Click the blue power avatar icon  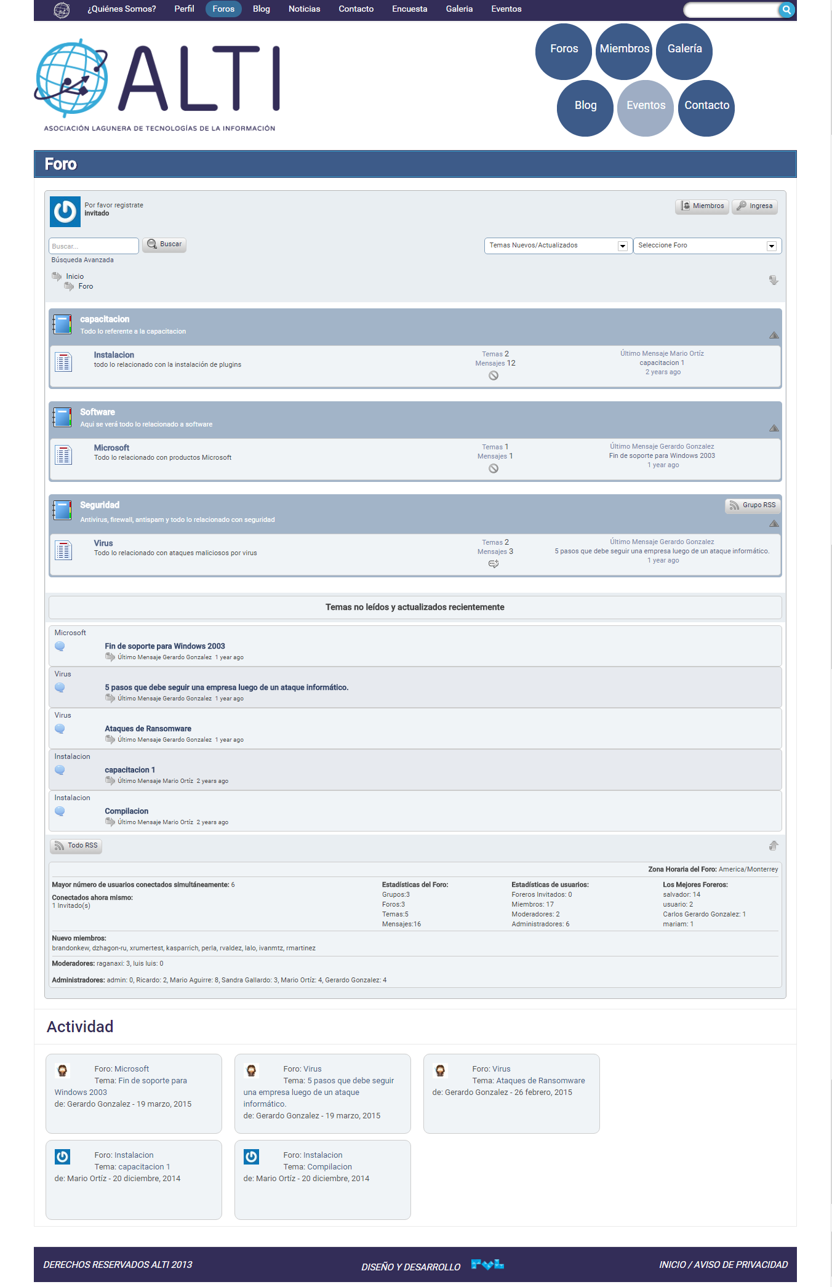65,212
